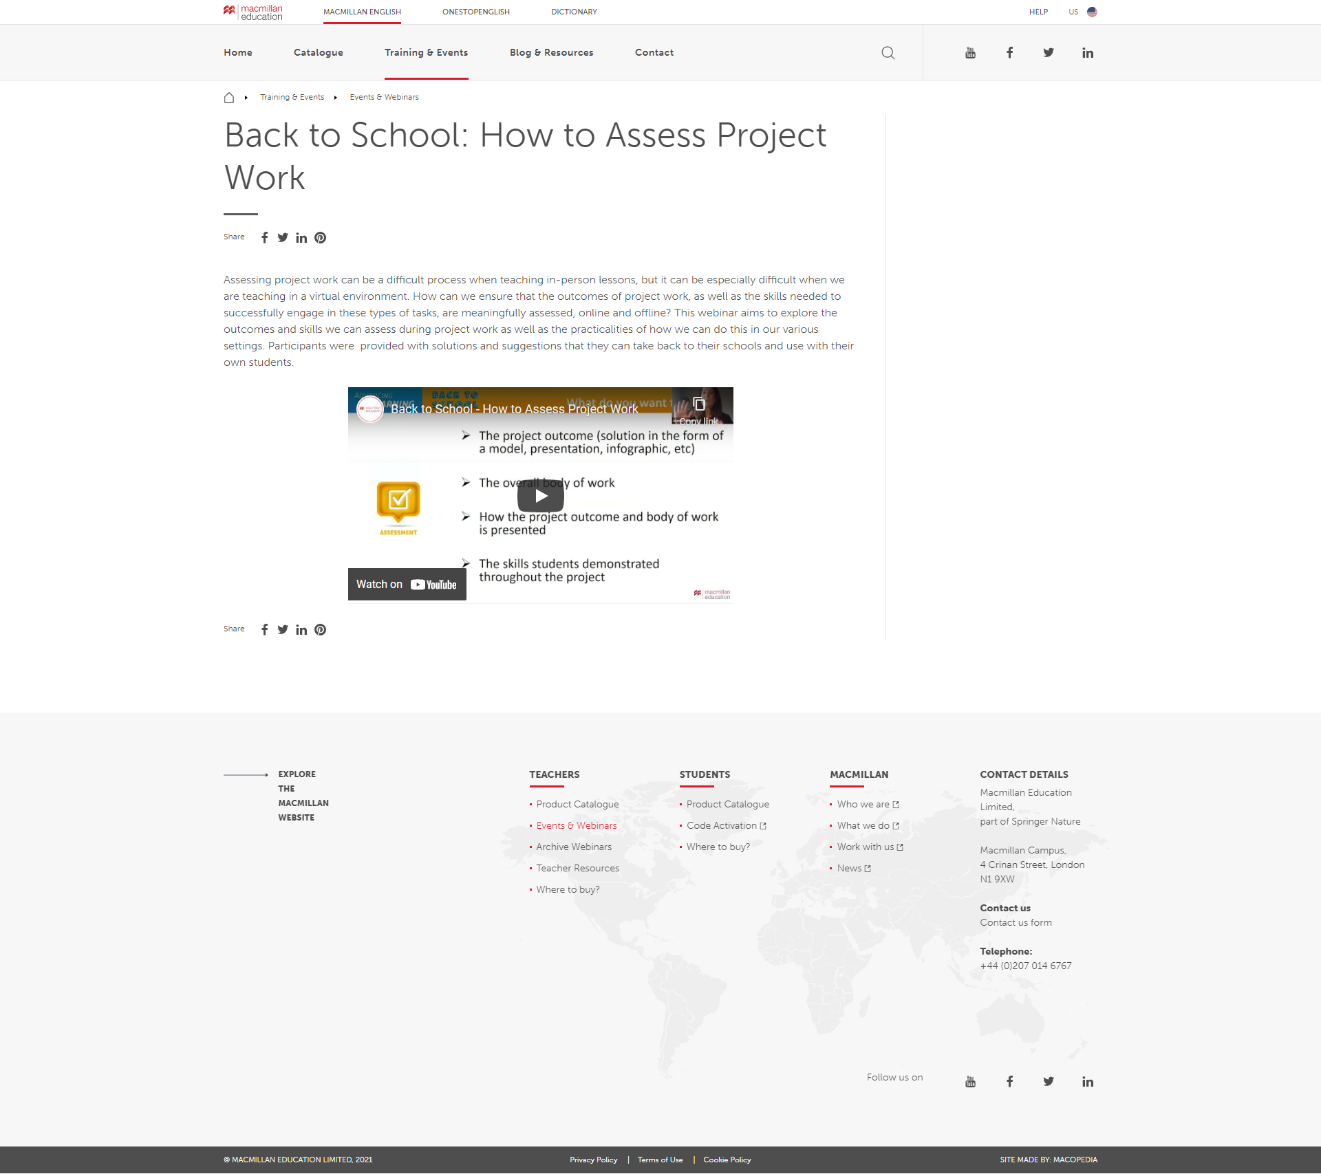Open the Macmillan English tab
Screen dimensions: 1321x1174
coord(362,12)
